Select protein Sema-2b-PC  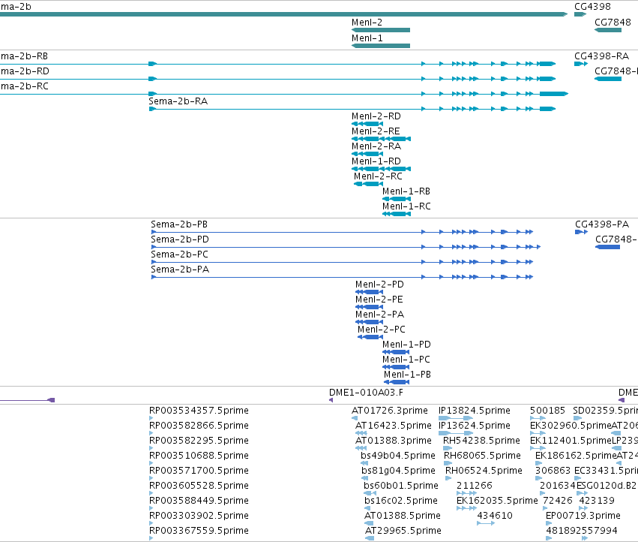point(342,262)
